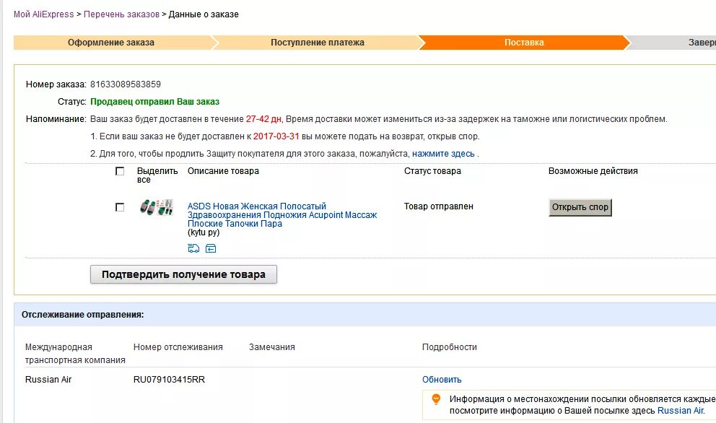Open 'Перечень заказов' breadcrumb link

pyautogui.click(x=121, y=14)
